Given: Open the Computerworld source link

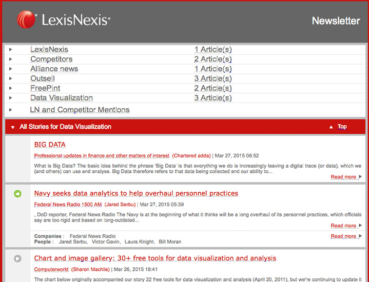Looking at the screenshot, I should tap(51, 269).
